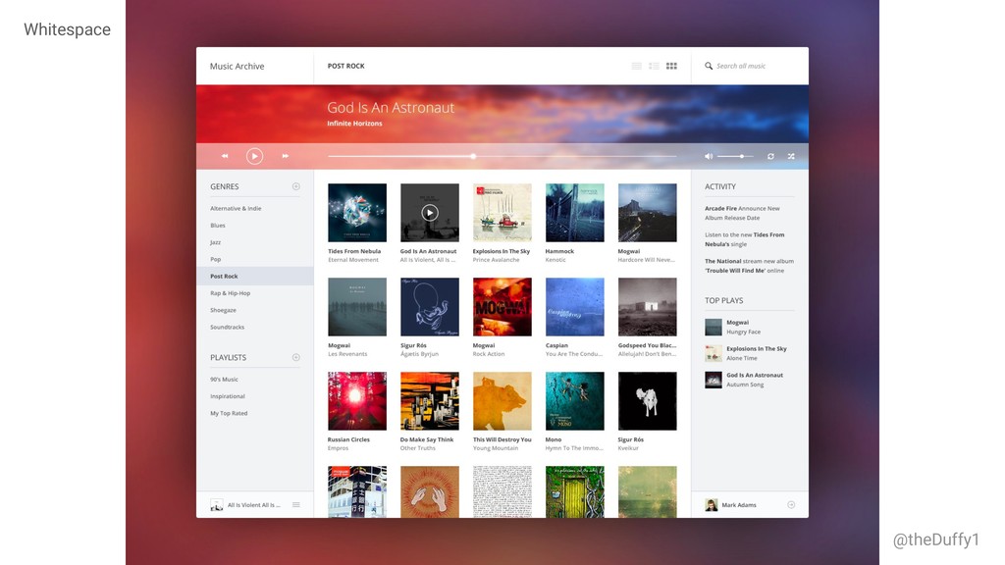Image resolution: width=1005 pixels, height=565 pixels.
Task: Open Sigur Rós Kveikur album cover
Action: pyautogui.click(x=648, y=401)
